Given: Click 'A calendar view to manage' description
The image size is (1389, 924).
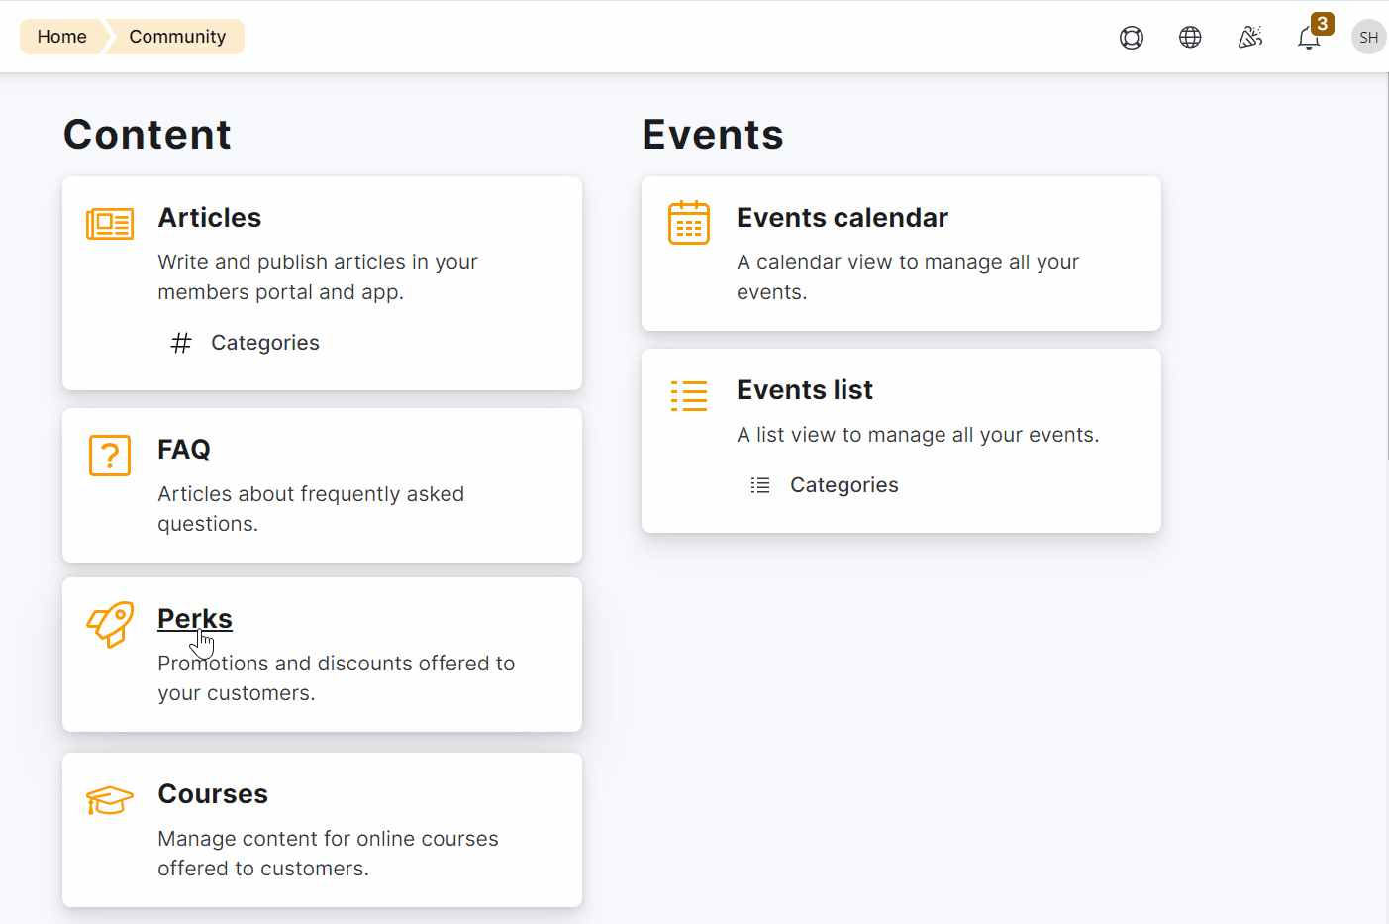Looking at the screenshot, I should point(908,277).
